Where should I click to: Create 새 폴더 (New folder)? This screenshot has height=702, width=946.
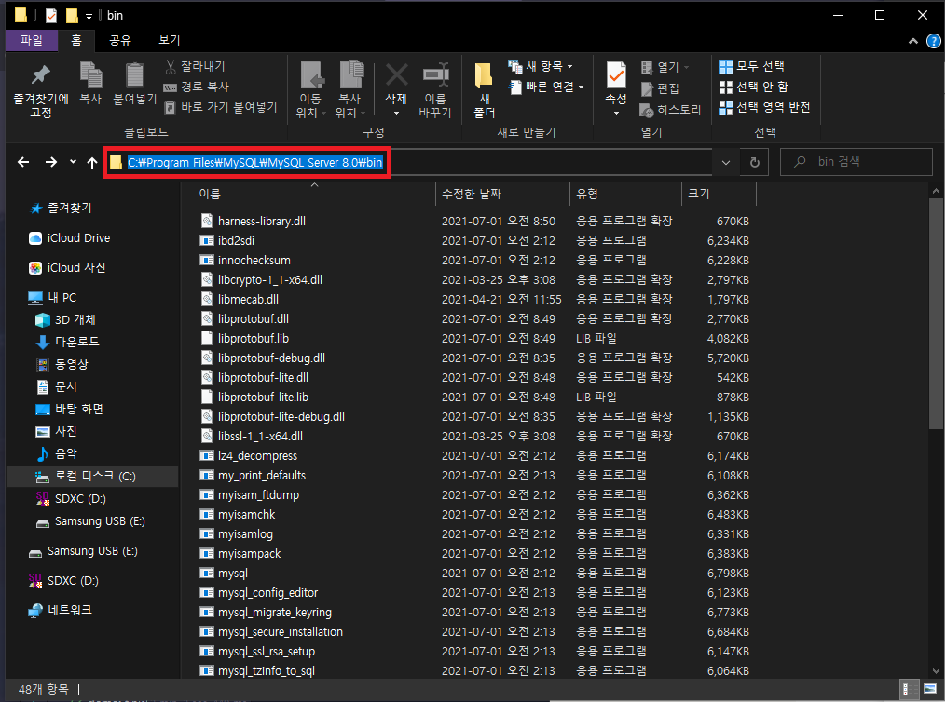pyautogui.click(x=484, y=90)
